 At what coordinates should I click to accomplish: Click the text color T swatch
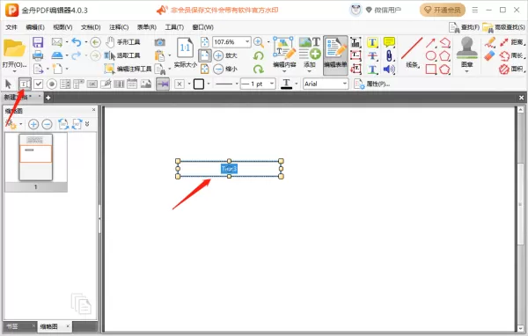pos(286,84)
